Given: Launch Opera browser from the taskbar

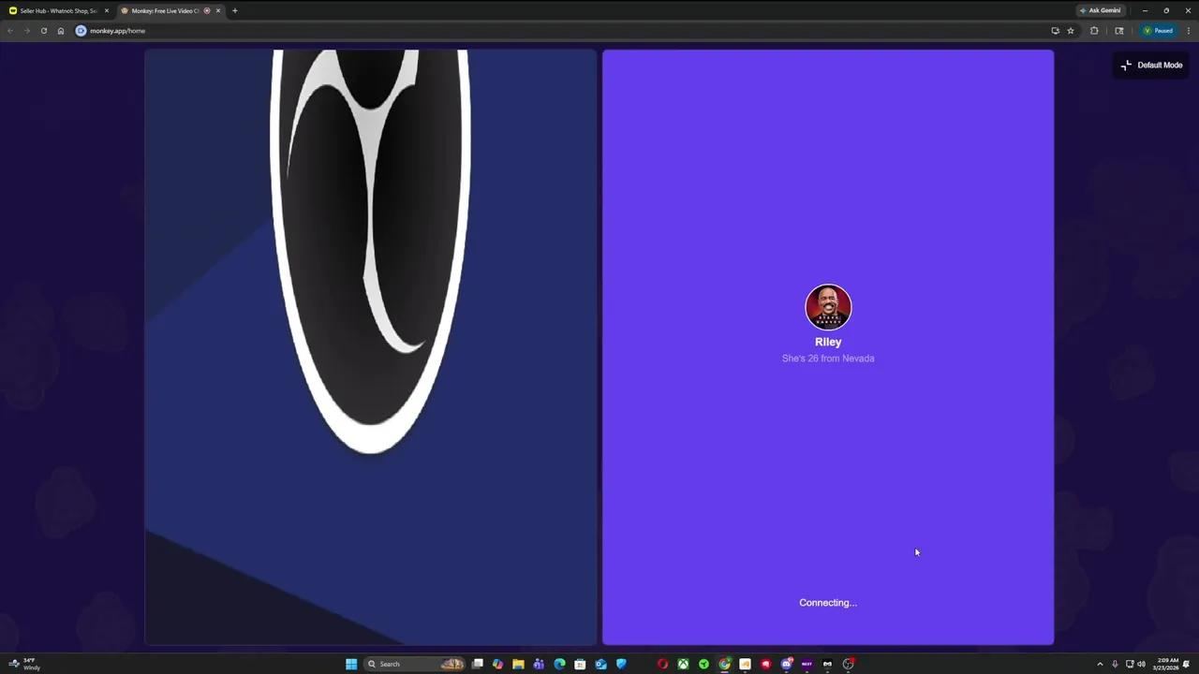Looking at the screenshot, I should (x=662, y=664).
